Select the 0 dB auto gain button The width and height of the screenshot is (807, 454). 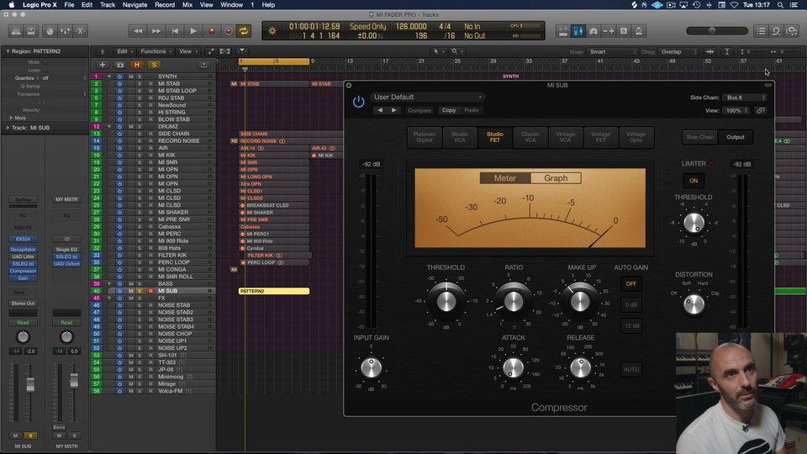point(631,304)
